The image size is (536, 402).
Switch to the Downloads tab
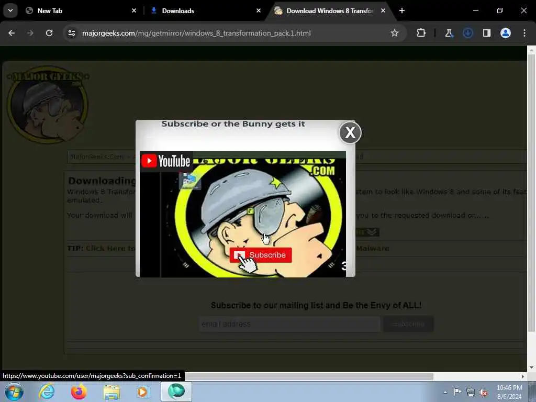coord(205,11)
